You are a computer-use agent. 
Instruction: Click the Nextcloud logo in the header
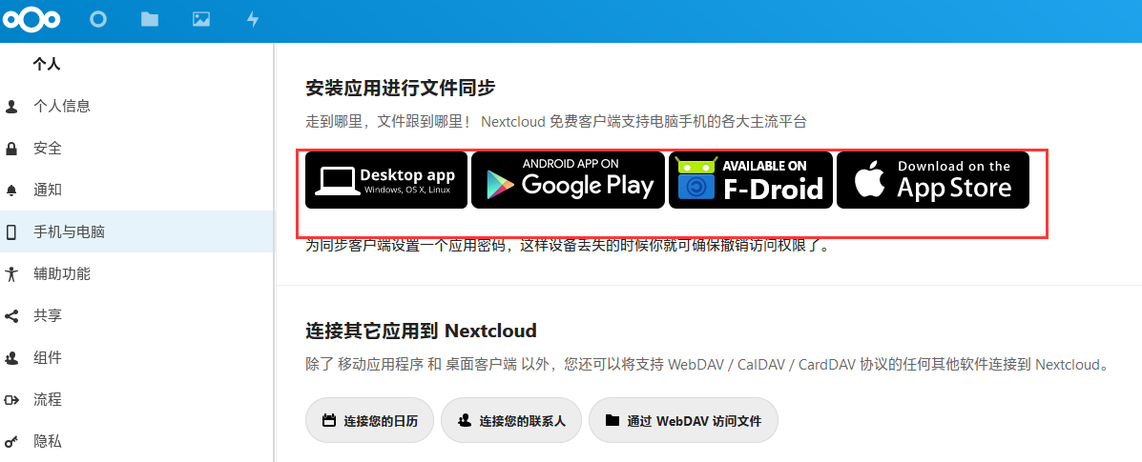(x=31, y=20)
